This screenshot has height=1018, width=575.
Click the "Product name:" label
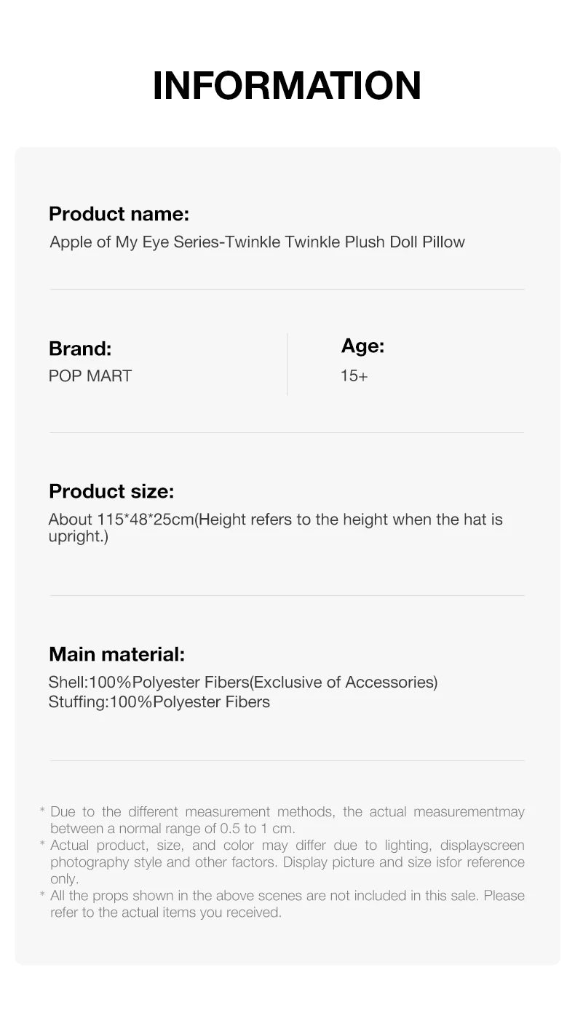coord(119,214)
